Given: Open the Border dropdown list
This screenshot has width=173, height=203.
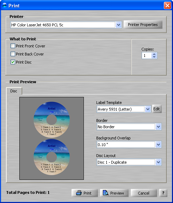Looking at the screenshot, I should click(158, 127).
